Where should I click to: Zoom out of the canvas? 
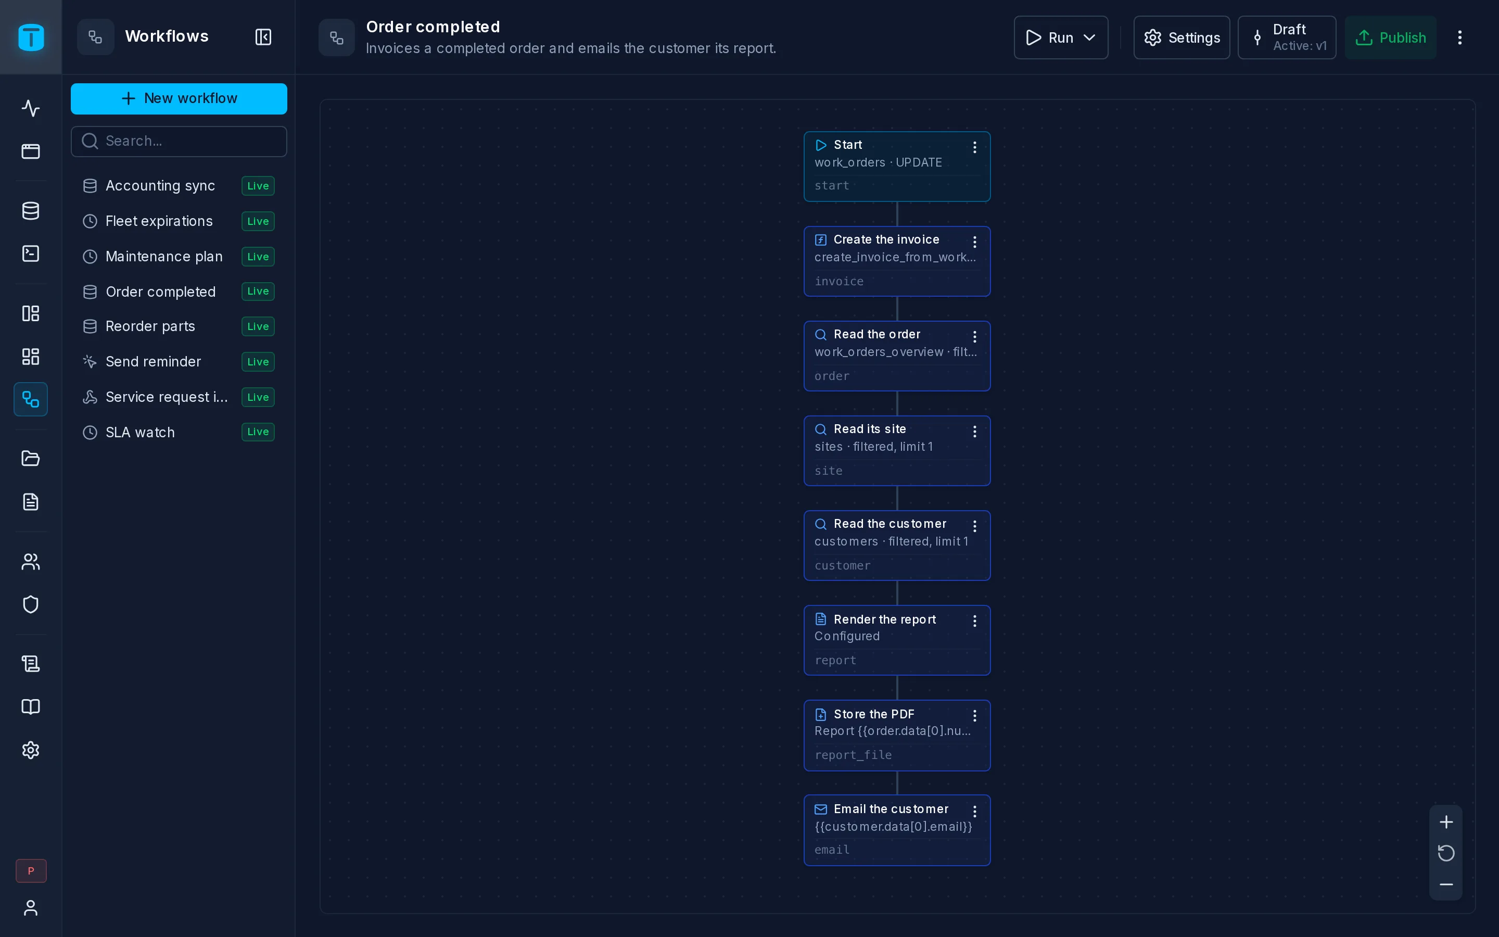click(1446, 884)
